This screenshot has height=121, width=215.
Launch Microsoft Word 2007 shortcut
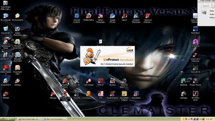[17, 57]
